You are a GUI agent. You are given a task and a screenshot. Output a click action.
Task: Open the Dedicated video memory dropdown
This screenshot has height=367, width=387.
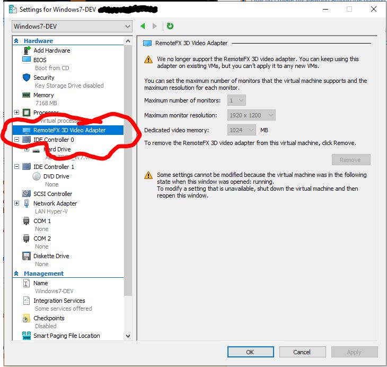241,130
